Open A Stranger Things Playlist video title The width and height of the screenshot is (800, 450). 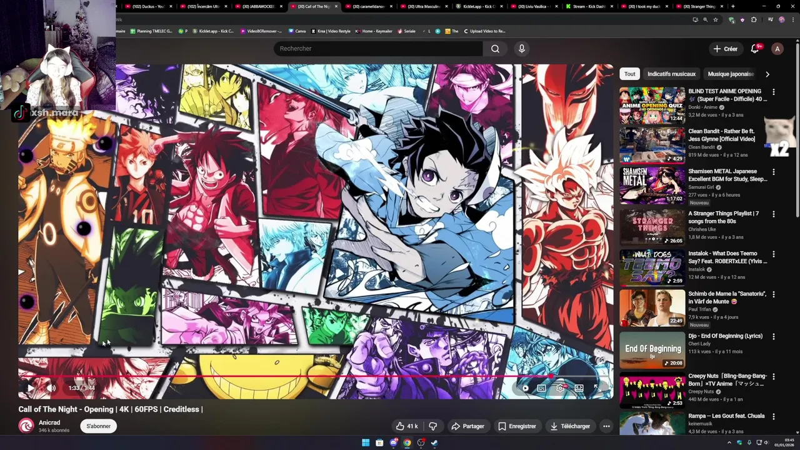(x=724, y=217)
